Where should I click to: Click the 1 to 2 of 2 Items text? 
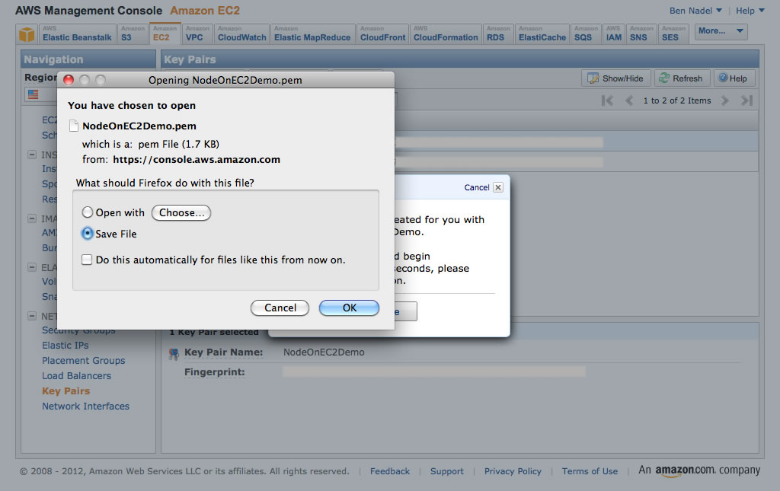pyautogui.click(x=677, y=100)
